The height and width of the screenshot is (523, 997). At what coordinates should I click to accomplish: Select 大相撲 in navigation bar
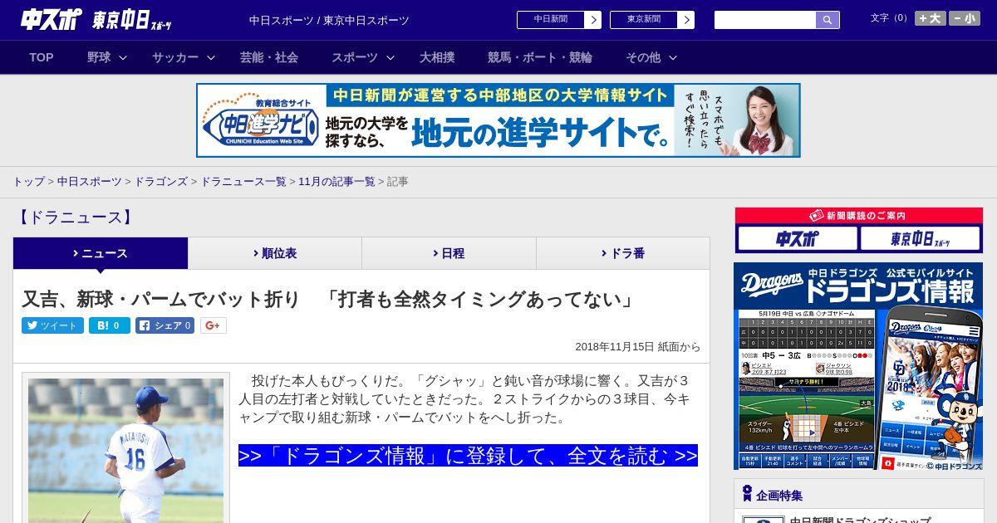click(x=437, y=57)
